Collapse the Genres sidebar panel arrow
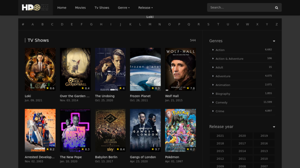The image size is (300, 168). (274, 41)
